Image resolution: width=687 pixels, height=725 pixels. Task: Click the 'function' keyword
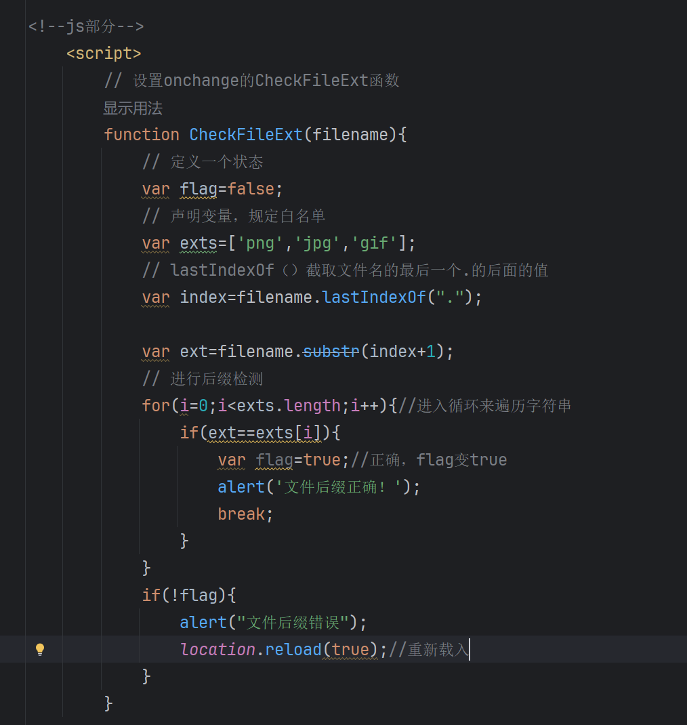pos(142,135)
